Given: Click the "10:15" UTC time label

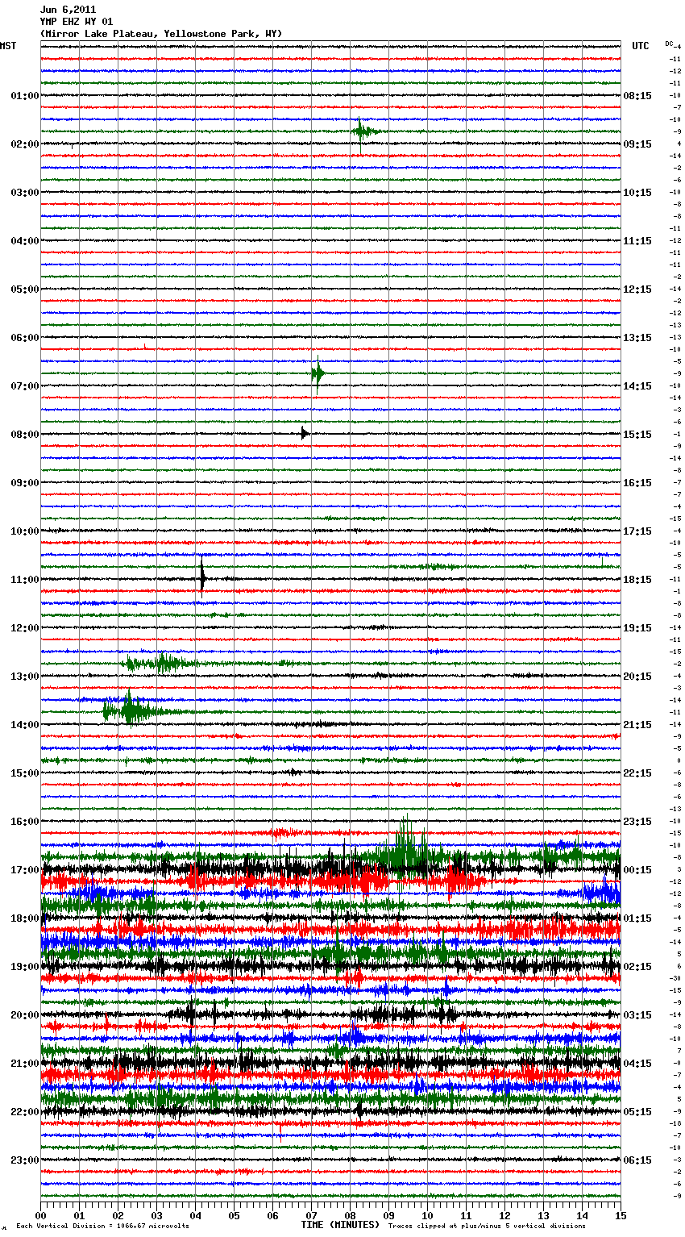Looking at the screenshot, I should click(637, 193).
